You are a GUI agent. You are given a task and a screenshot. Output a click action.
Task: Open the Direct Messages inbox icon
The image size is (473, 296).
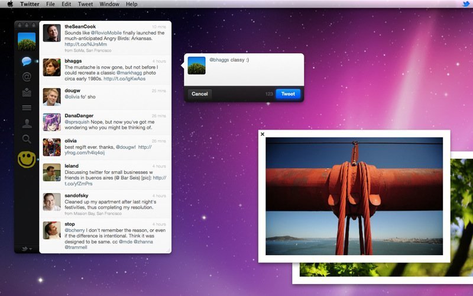coord(27,92)
